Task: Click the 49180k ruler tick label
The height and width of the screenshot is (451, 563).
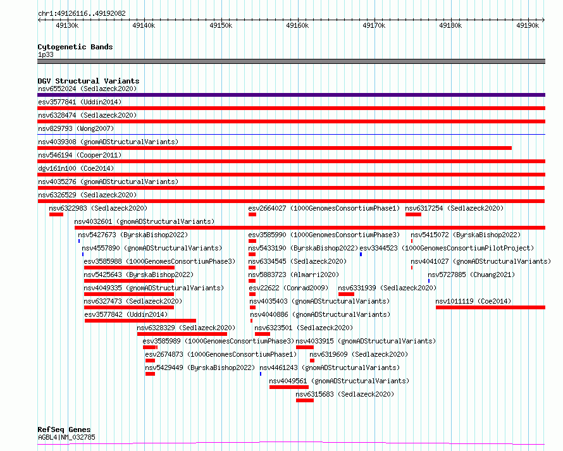Action: (x=450, y=25)
